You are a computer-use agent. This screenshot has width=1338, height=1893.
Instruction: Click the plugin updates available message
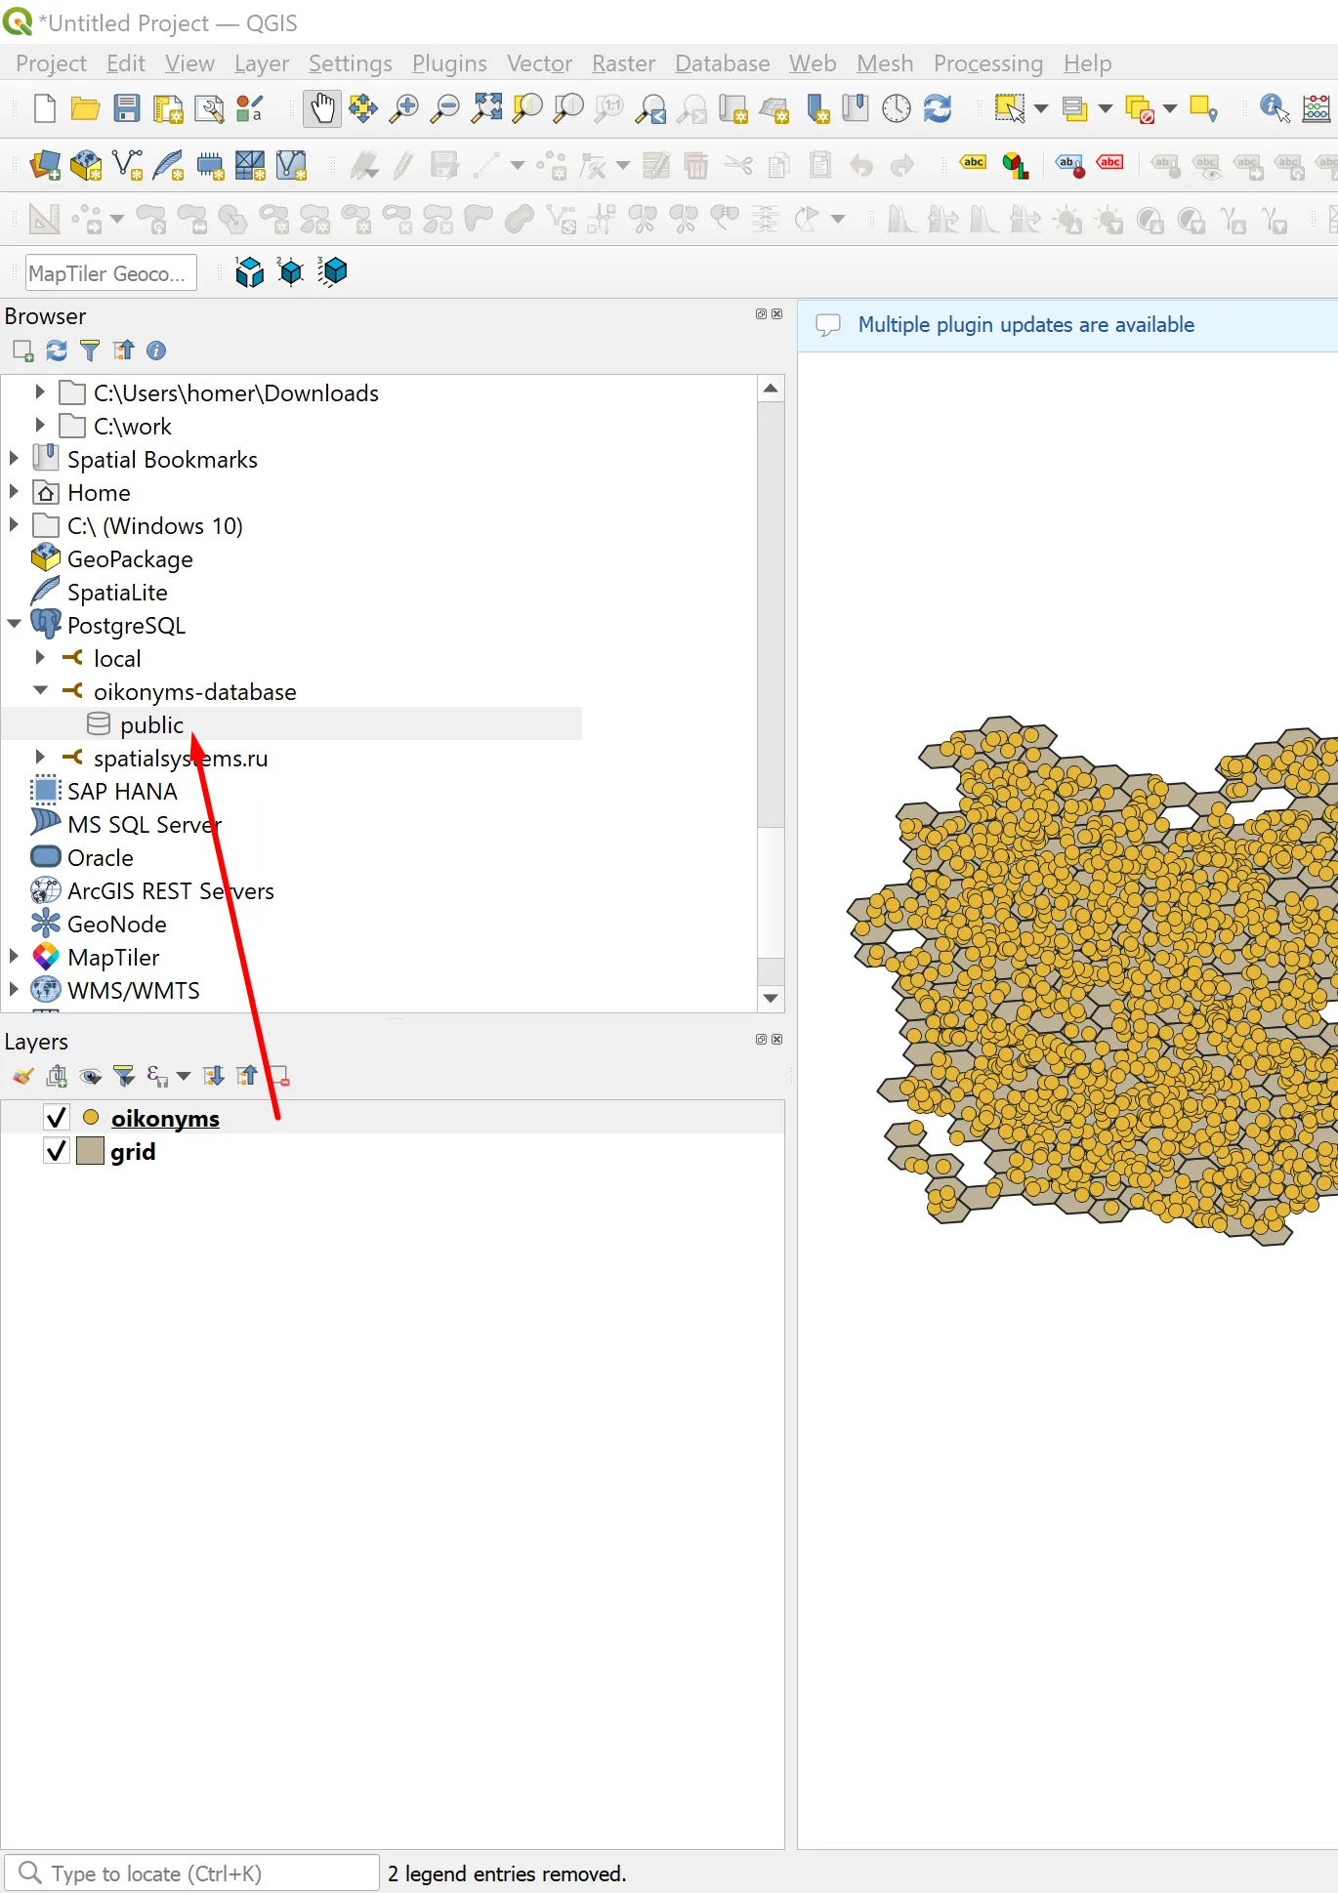pos(1025,325)
